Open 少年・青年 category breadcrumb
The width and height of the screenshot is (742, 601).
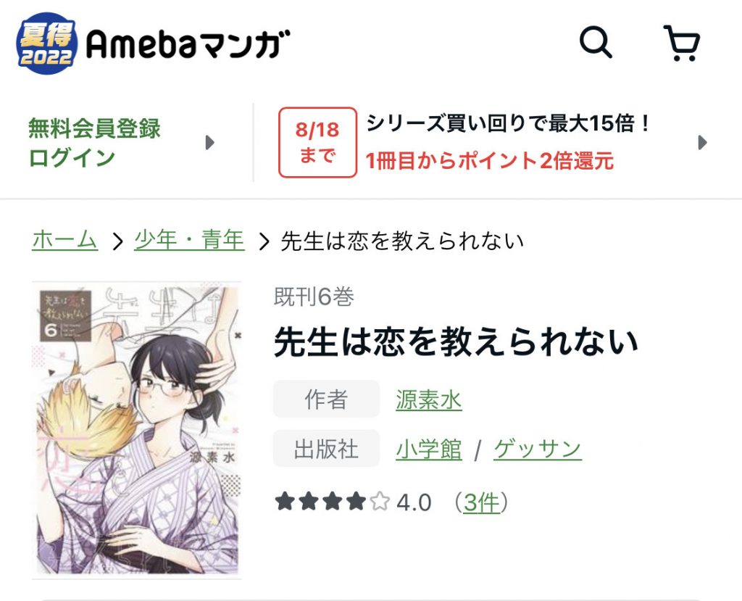coord(189,240)
